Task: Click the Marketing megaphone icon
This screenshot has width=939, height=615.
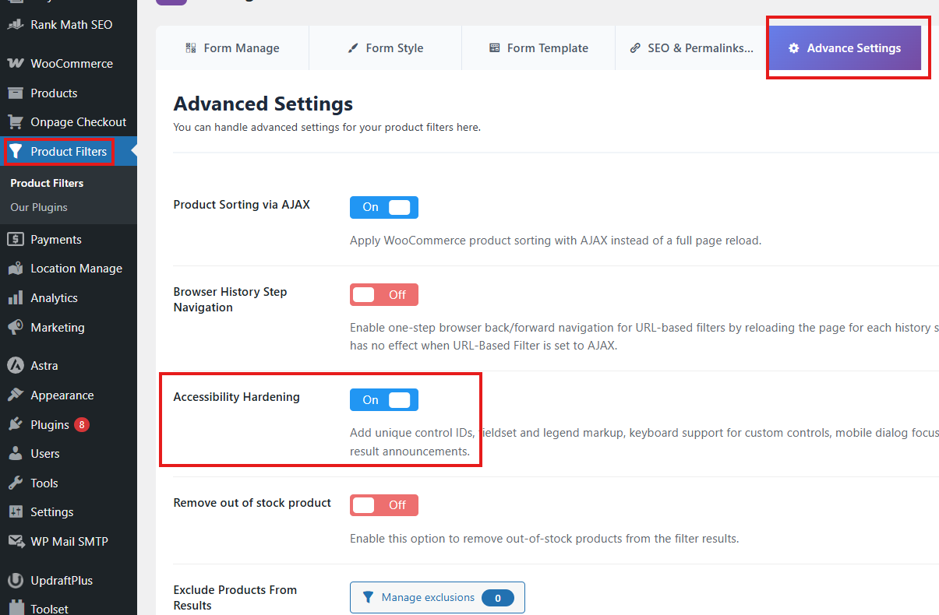Action: (x=15, y=328)
